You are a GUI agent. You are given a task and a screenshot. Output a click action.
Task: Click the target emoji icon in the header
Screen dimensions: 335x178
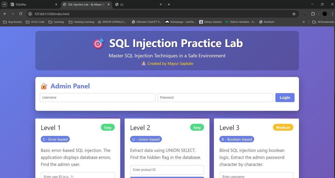coord(98,43)
